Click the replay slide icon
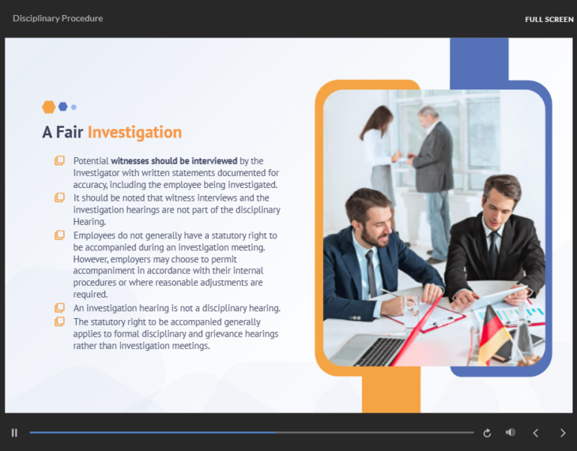Viewport: 577px width, 451px height. pyautogui.click(x=487, y=433)
